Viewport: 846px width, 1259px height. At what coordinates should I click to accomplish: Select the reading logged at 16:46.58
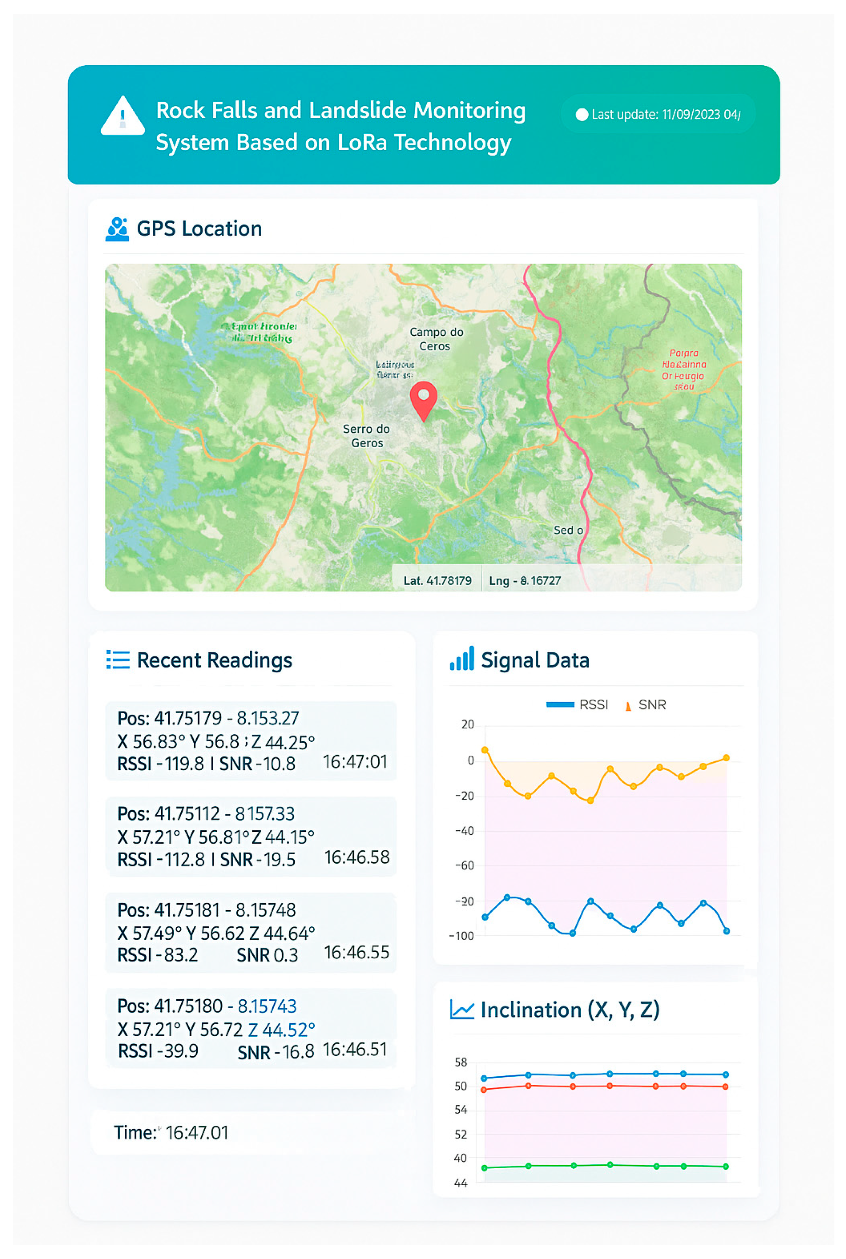[251, 837]
